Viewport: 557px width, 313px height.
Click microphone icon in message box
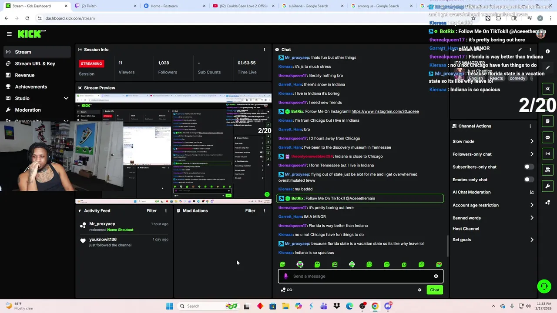[x=285, y=276]
